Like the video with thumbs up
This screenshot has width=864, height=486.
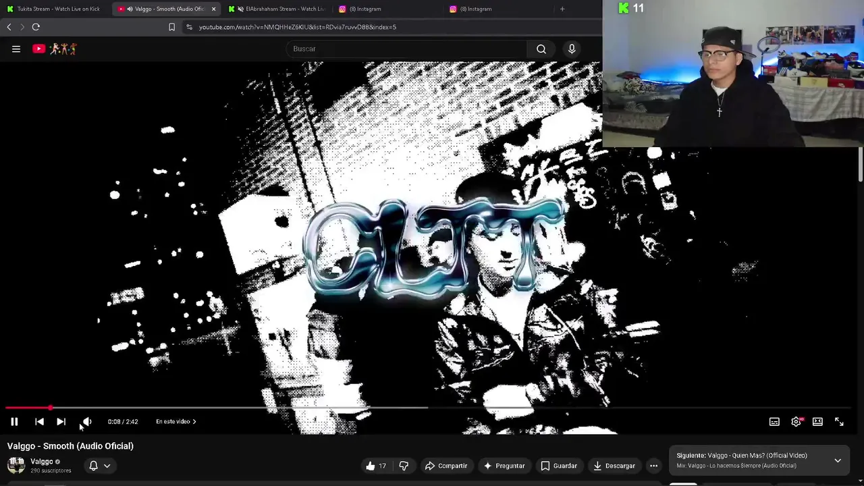[376, 466]
